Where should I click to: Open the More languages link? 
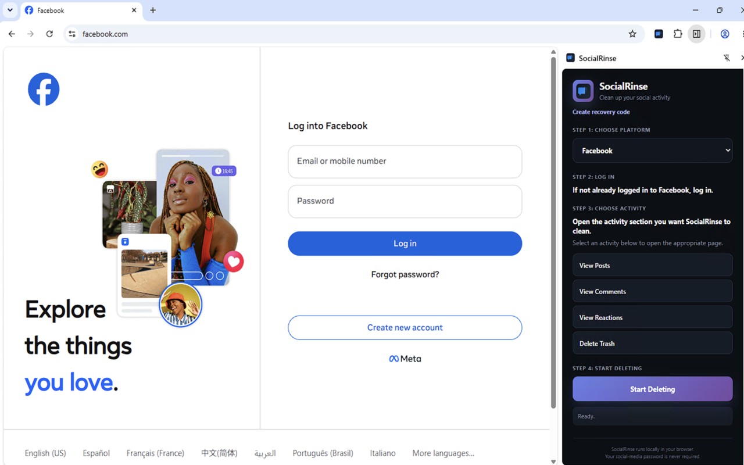pyautogui.click(x=443, y=453)
